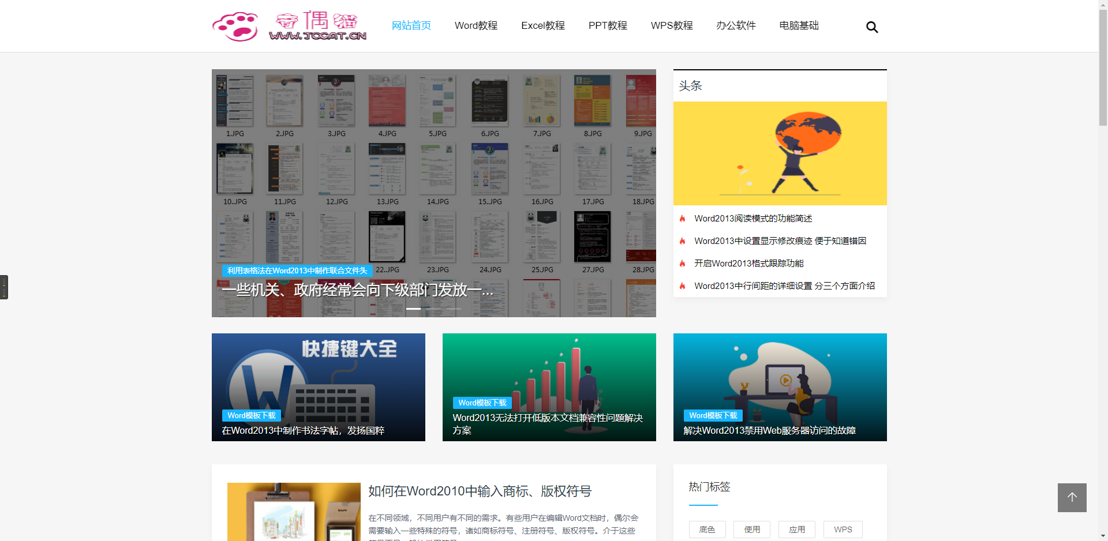This screenshot has height=541, width=1108.
Task: Select the second carousel indicator dash
Action: [x=433, y=309]
